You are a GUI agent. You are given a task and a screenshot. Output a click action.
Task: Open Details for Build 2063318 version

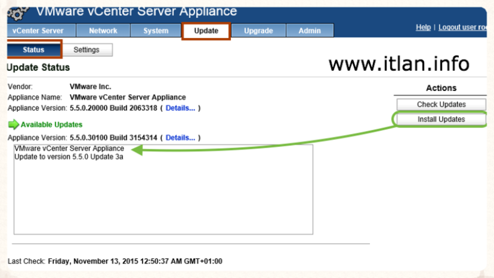pos(180,108)
